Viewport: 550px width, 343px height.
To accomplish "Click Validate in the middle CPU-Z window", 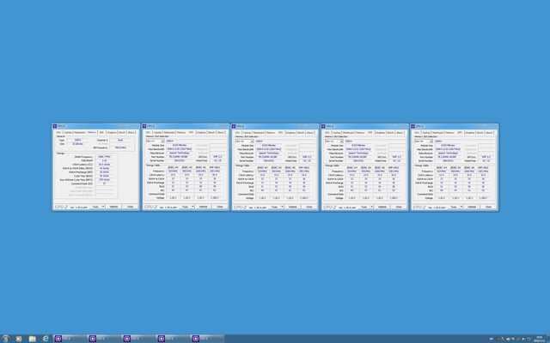I will [291, 207].
